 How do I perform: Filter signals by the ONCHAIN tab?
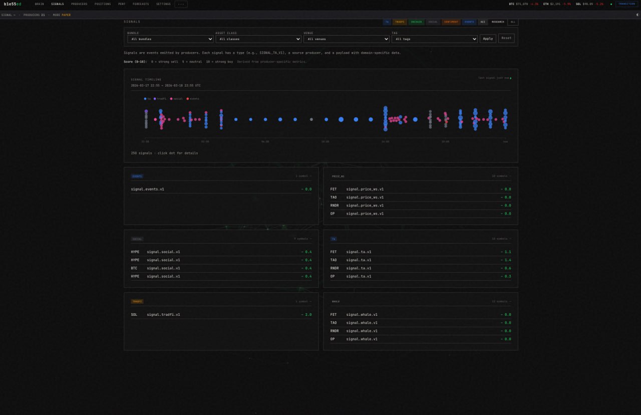[417, 22]
